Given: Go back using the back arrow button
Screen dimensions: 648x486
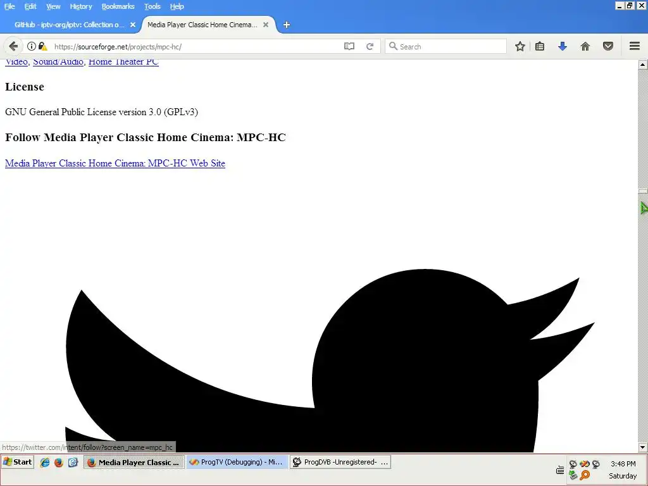Looking at the screenshot, I should pyautogui.click(x=13, y=46).
